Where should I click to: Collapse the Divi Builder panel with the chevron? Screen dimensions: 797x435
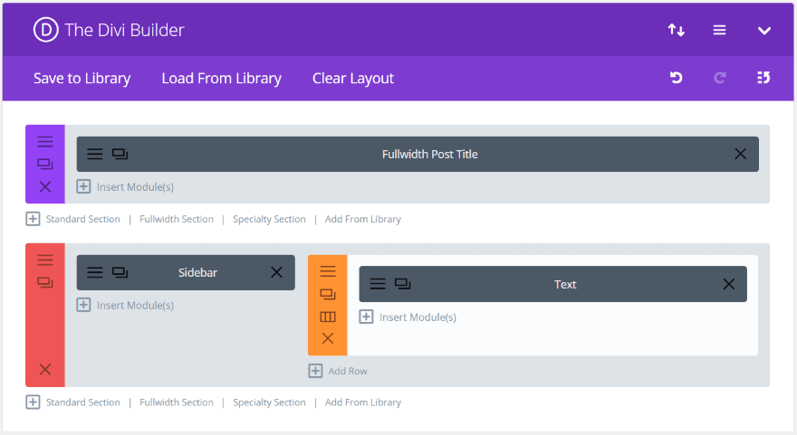pos(763,30)
